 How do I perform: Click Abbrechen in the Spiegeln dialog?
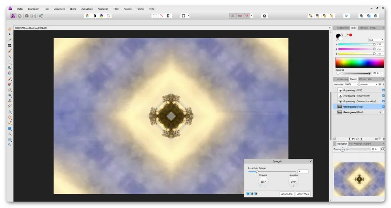coord(303,194)
